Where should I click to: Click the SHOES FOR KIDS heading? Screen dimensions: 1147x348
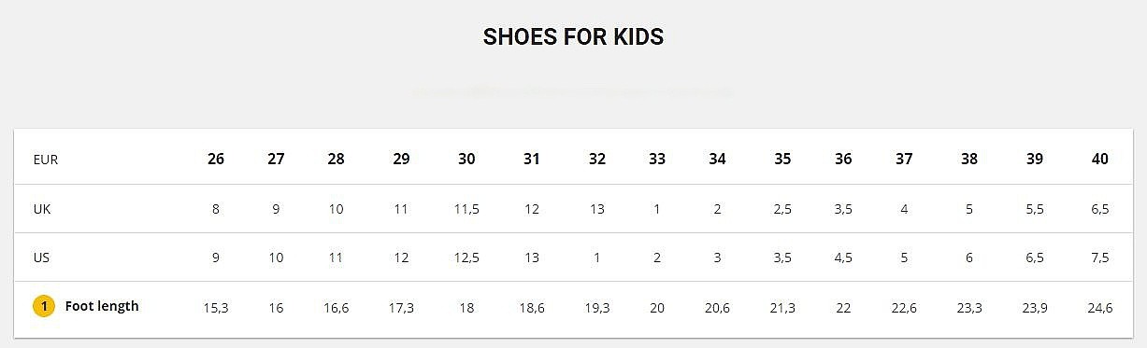point(573,37)
